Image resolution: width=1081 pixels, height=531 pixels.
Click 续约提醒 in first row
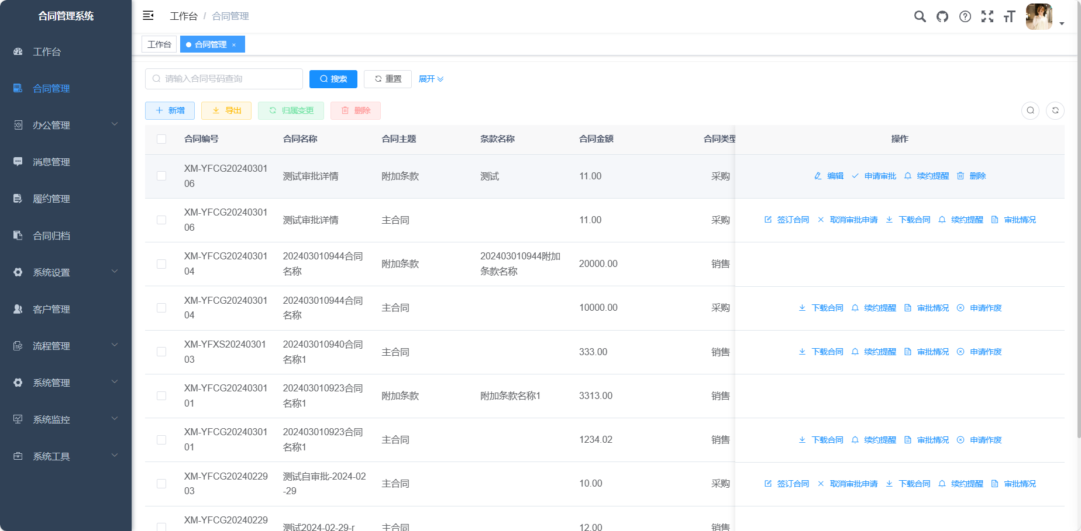tap(927, 176)
